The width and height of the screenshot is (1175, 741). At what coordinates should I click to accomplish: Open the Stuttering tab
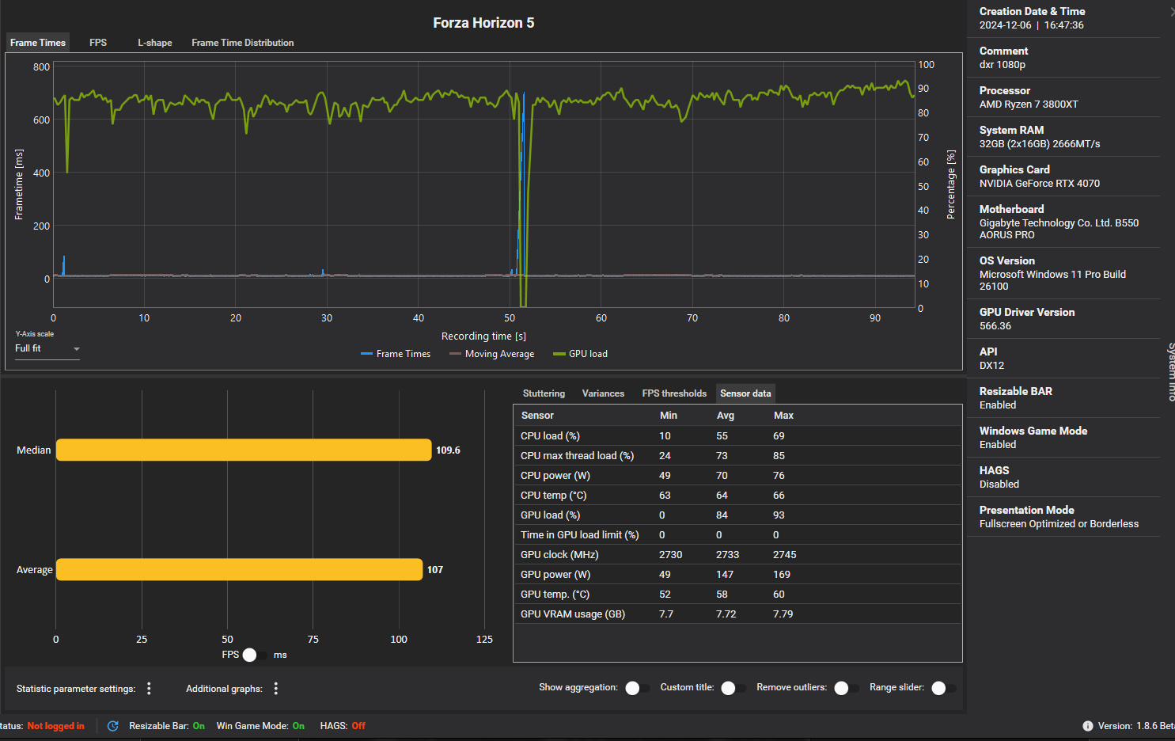[544, 393]
